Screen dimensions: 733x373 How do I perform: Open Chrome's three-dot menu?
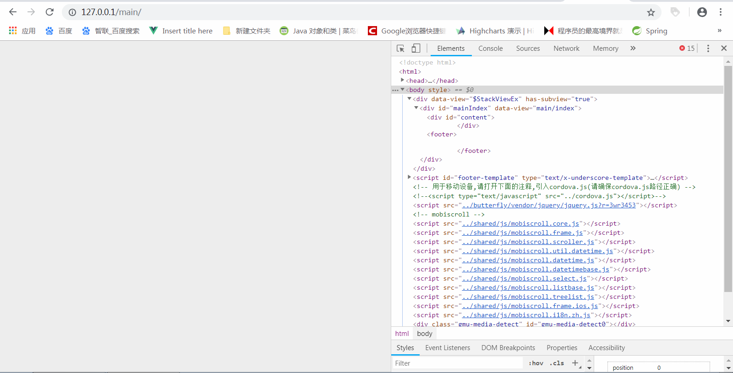pyautogui.click(x=721, y=12)
